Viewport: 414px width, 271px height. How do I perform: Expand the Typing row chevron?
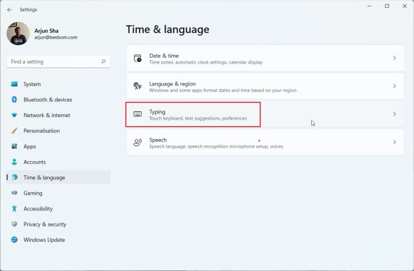395,114
